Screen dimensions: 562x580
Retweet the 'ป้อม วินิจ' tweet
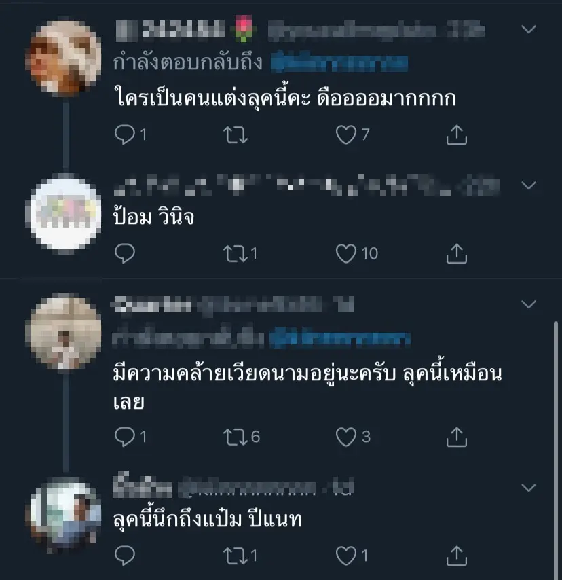[x=236, y=254]
